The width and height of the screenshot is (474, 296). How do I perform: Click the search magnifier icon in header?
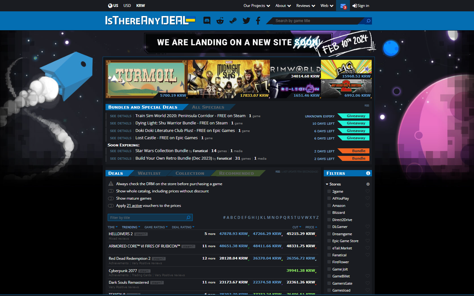click(368, 21)
